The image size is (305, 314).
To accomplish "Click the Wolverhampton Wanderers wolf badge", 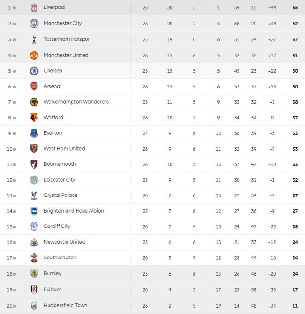I will pyautogui.click(x=34, y=102).
